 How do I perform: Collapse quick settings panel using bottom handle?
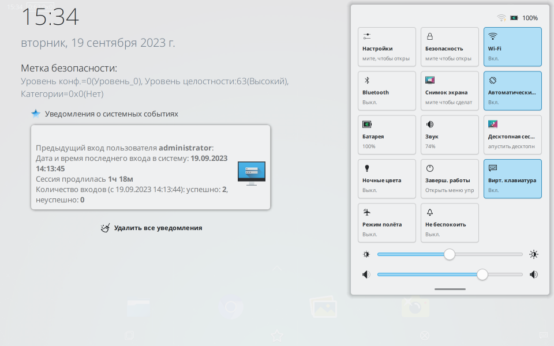tap(450, 289)
